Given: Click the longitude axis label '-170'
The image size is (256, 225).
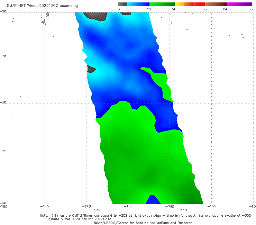Looking at the screenshot, I should (x=86, y=206).
